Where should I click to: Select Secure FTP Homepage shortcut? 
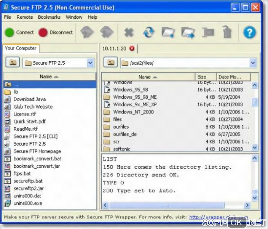click(x=50, y=151)
